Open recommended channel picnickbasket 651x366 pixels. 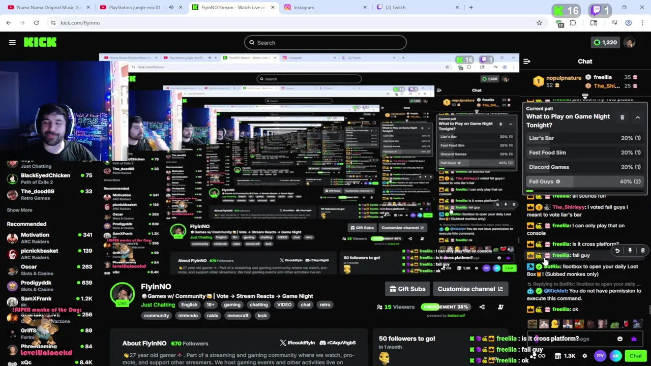pos(49,254)
